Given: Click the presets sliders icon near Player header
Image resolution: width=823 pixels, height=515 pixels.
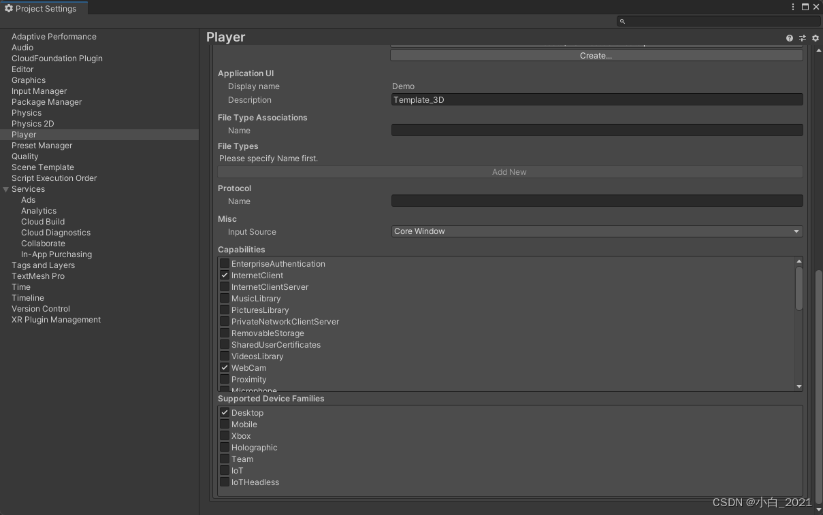Looking at the screenshot, I should (x=802, y=38).
